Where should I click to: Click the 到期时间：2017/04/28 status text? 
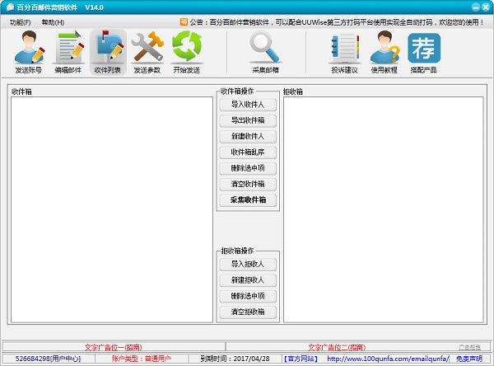235,359
